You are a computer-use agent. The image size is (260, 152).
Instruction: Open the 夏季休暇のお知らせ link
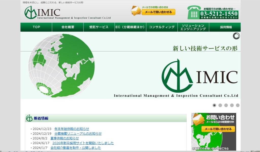pyautogui.click(x=64, y=138)
